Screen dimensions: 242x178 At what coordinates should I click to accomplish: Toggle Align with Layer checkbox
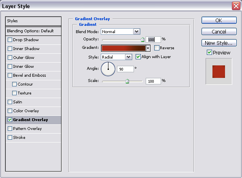(138, 57)
